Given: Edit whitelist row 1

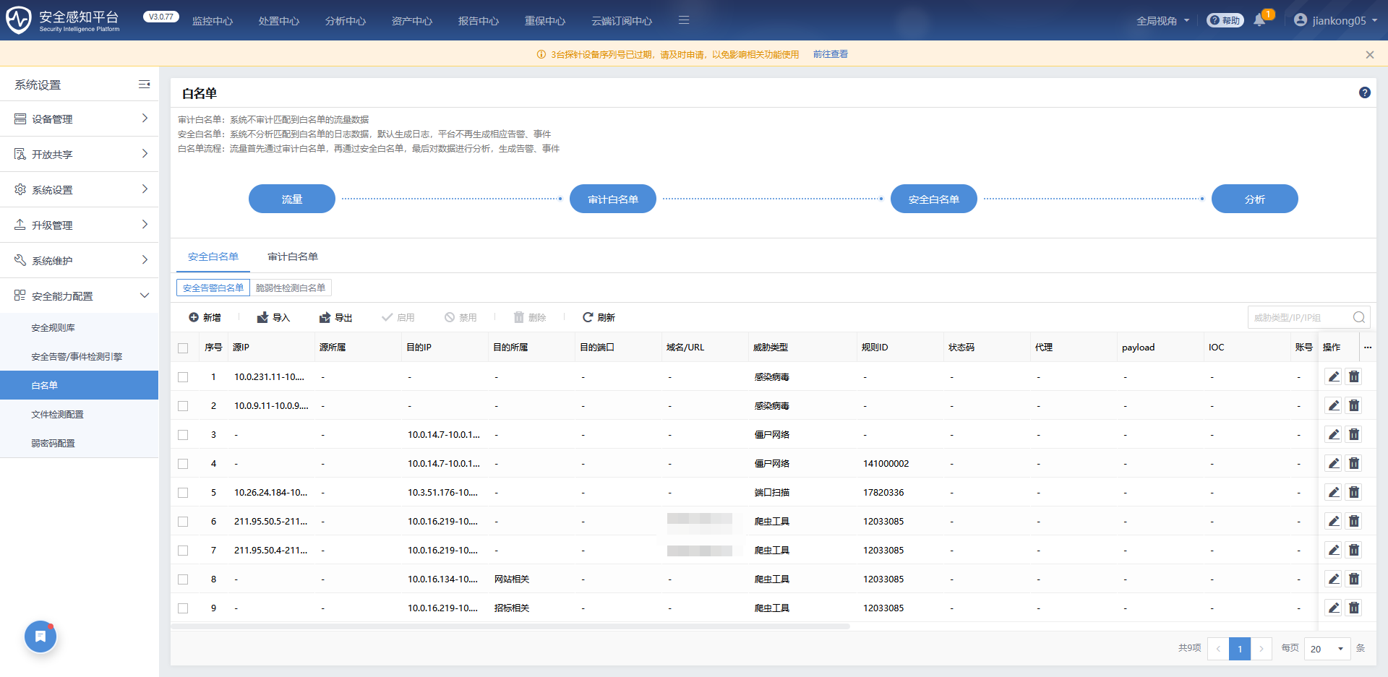Looking at the screenshot, I should coord(1334,376).
